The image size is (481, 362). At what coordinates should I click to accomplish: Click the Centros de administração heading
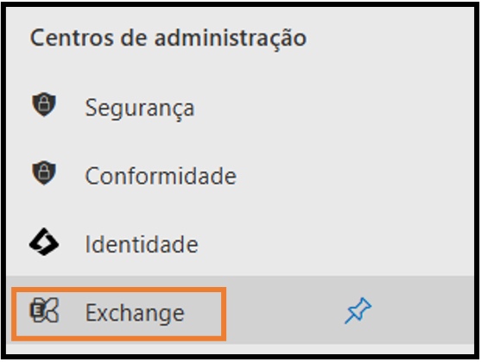coord(168,38)
